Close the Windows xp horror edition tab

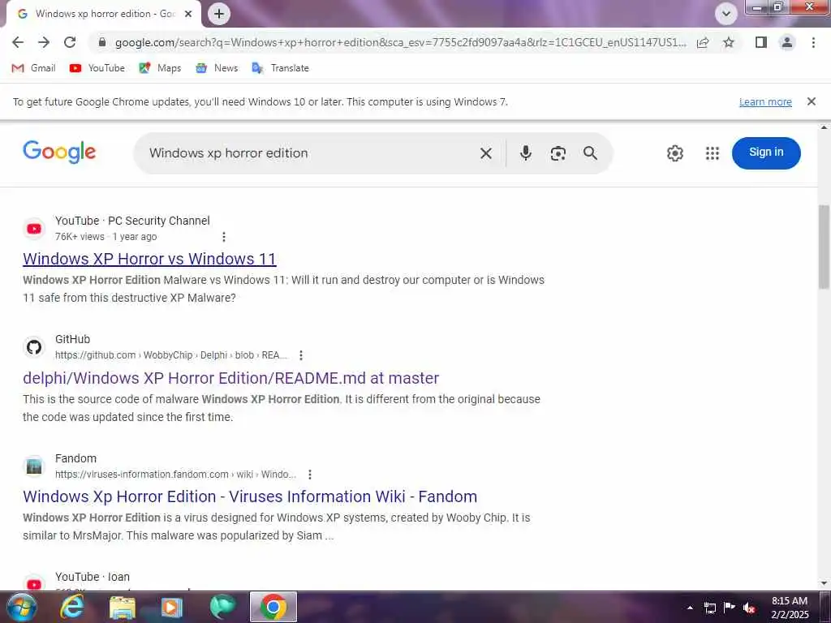(x=188, y=14)
